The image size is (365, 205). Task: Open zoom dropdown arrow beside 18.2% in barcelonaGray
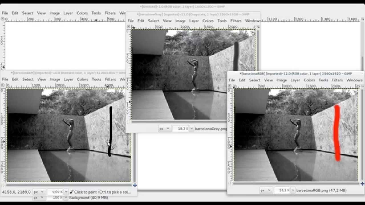click(191, 128)
